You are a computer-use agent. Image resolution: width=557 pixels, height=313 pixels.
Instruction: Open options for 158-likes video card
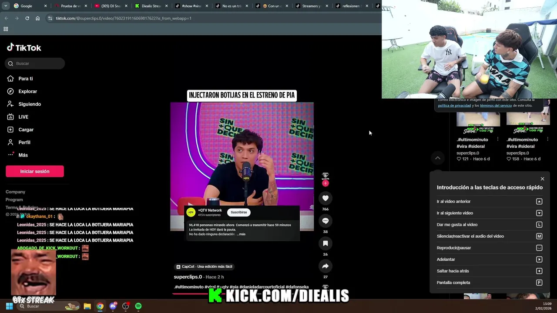pyautogui.click(x=548, y=139)
